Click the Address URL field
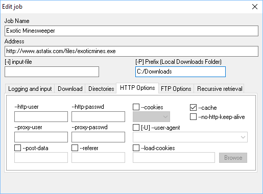Image resolution: width=263 pixels, height=194 pixels. click(131, 51)
